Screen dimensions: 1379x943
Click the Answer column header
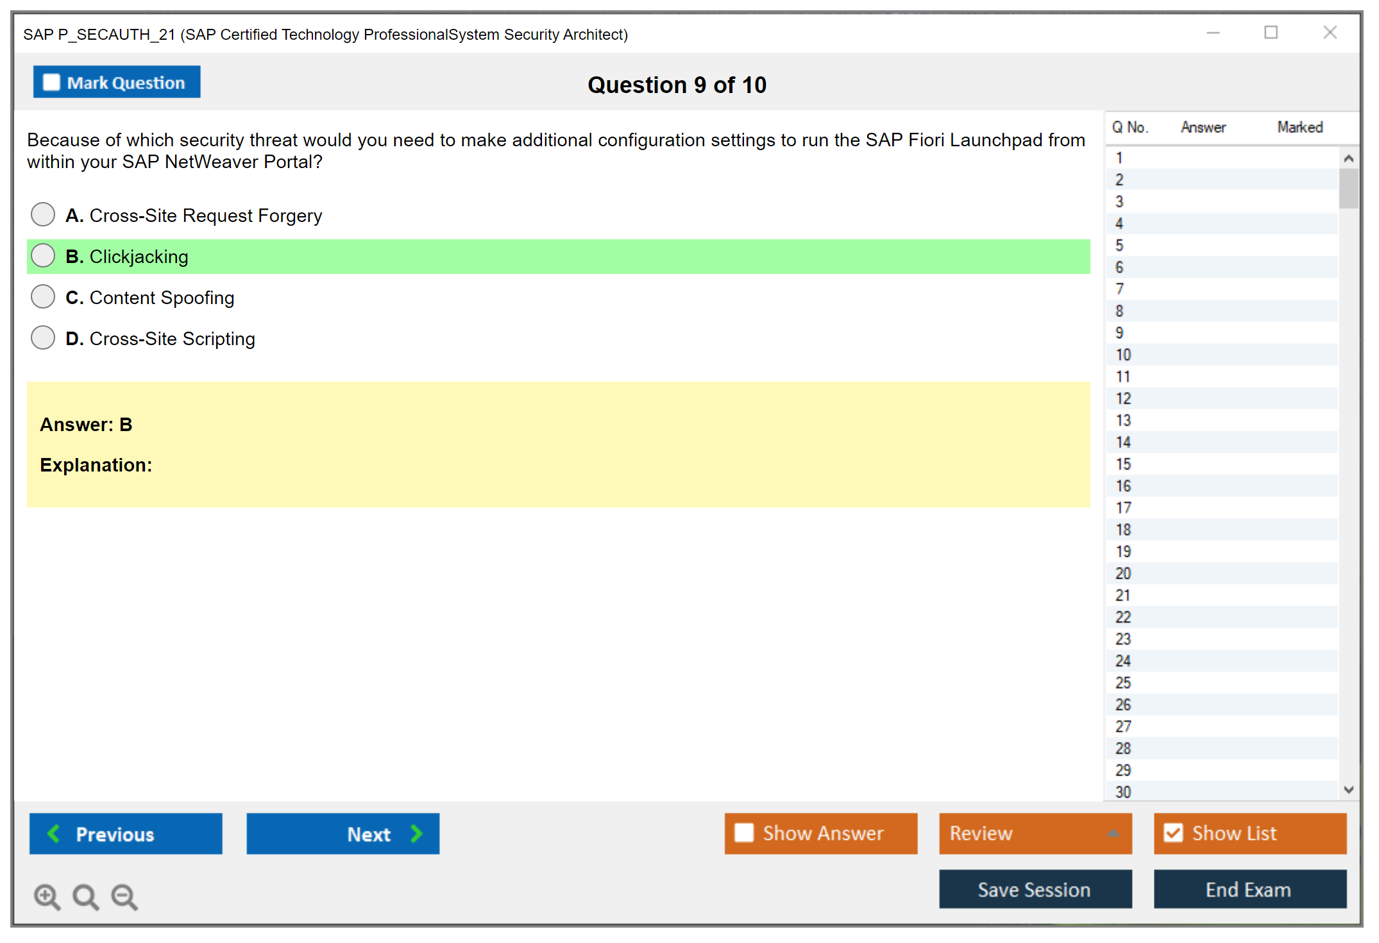1203,127
